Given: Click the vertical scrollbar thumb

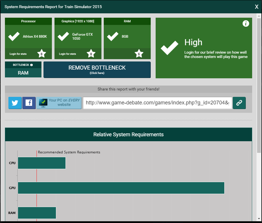Looking at the screenshot, I should pyautogui.click(x=259, y=85).
